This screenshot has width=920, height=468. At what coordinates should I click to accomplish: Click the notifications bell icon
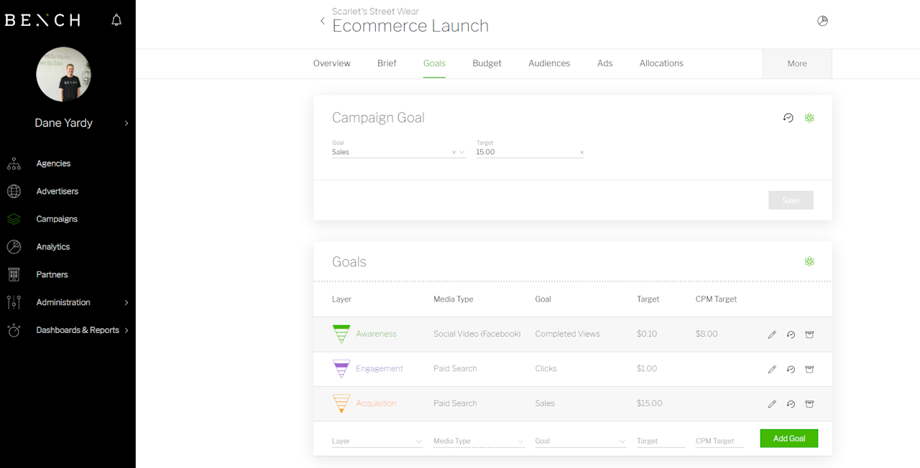point(116,20)
